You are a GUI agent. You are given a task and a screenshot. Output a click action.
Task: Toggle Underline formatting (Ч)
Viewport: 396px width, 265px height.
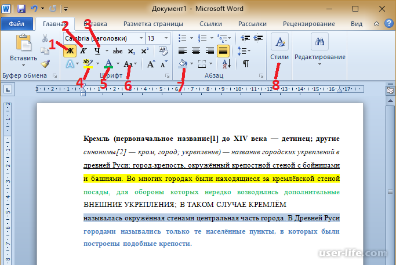97,51
